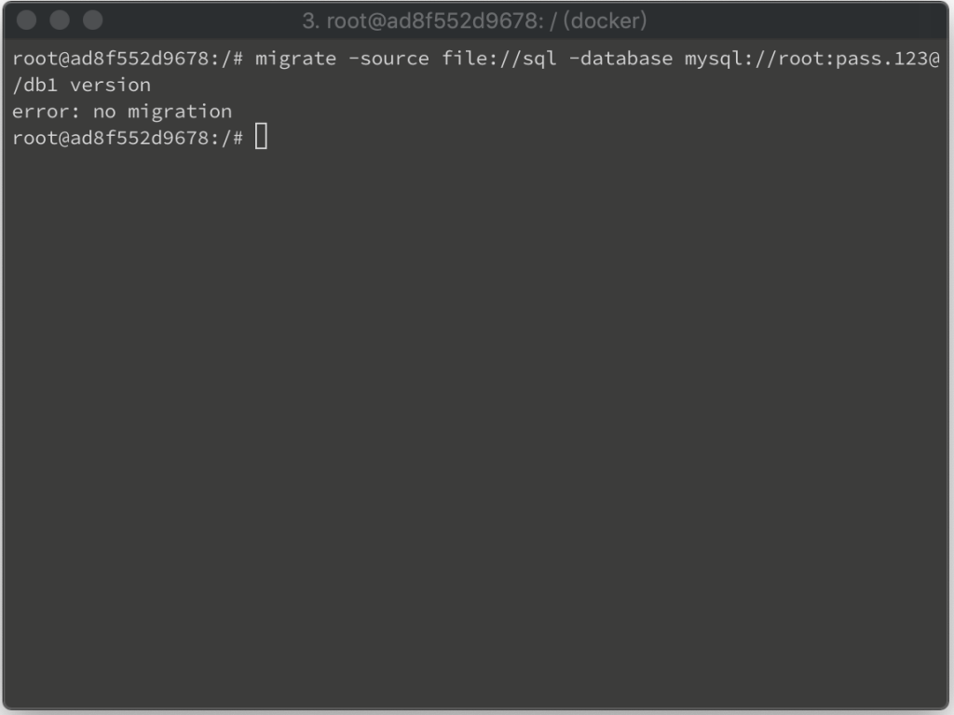
Task: Click the no migration error message
Action: pyautogui.click(x=162, y=113)
